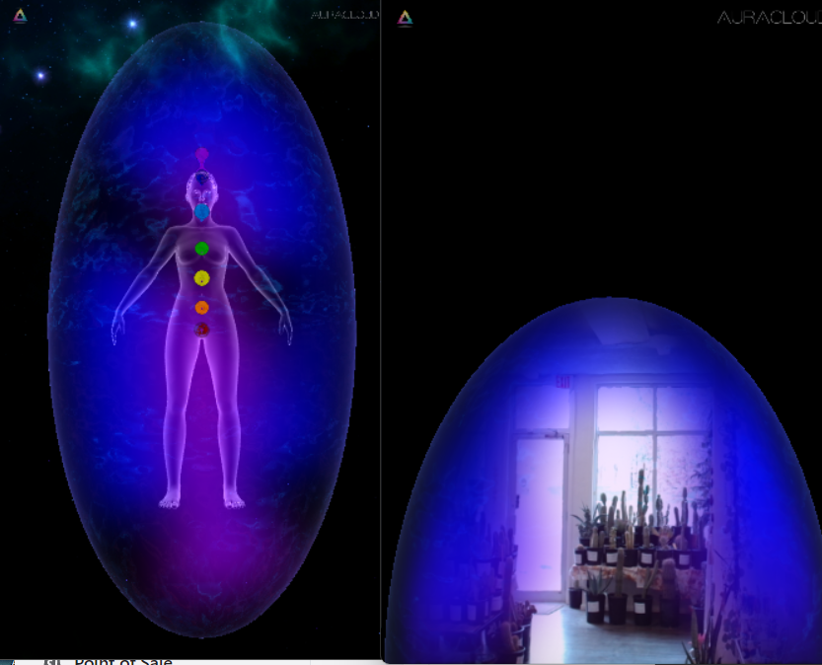
Task: Click the bright star in the upper left
Action: pyautogui.click(x=132, y=23)
